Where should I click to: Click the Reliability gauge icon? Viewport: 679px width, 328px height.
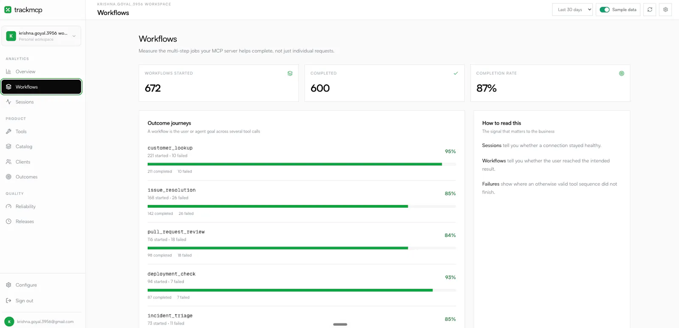tap(8, 206)
